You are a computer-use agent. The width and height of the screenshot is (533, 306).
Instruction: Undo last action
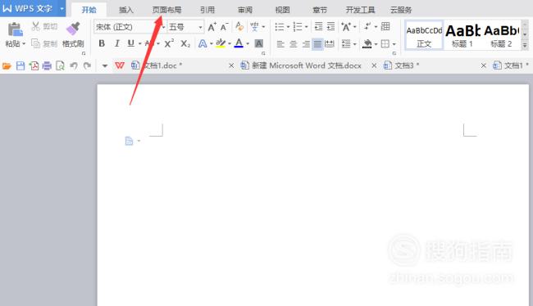click(x=74, y=65)
